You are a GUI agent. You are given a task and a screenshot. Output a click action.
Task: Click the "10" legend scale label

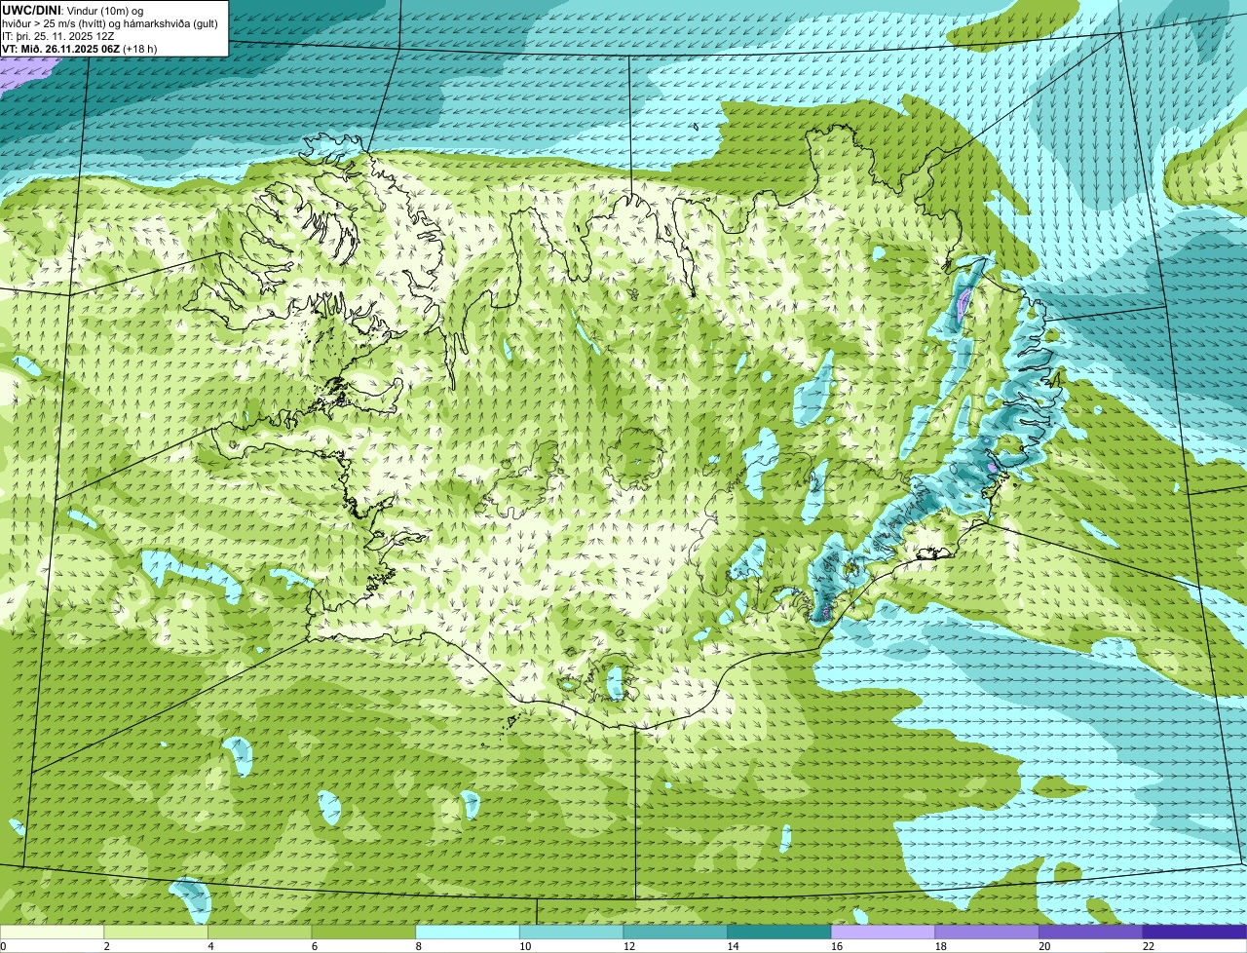(525, 946)
